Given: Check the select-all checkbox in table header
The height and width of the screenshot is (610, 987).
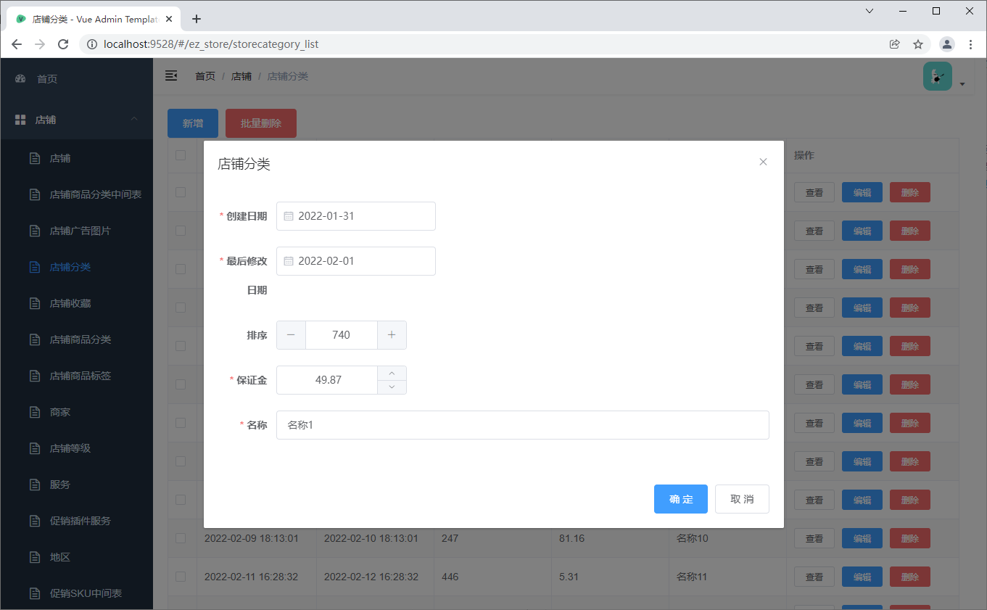Looking at the screenshot, I should tap(181, 154).
